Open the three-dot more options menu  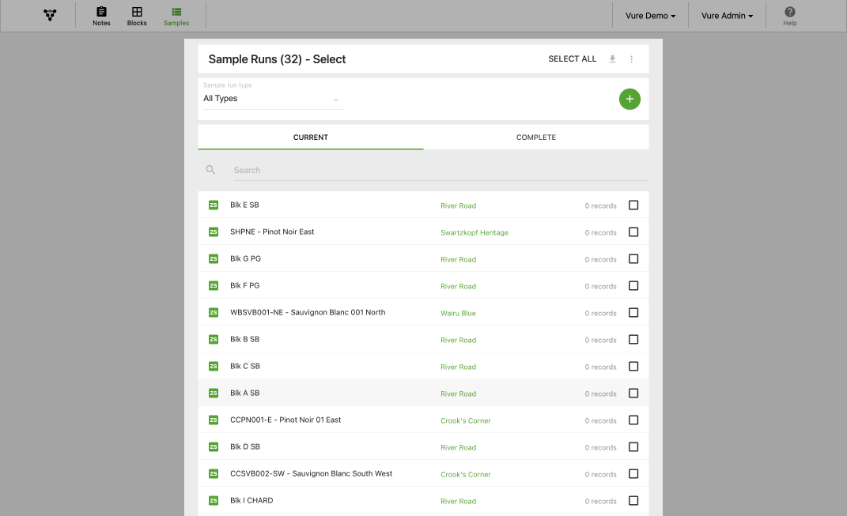pyautogui.click(x=631, y=59)
